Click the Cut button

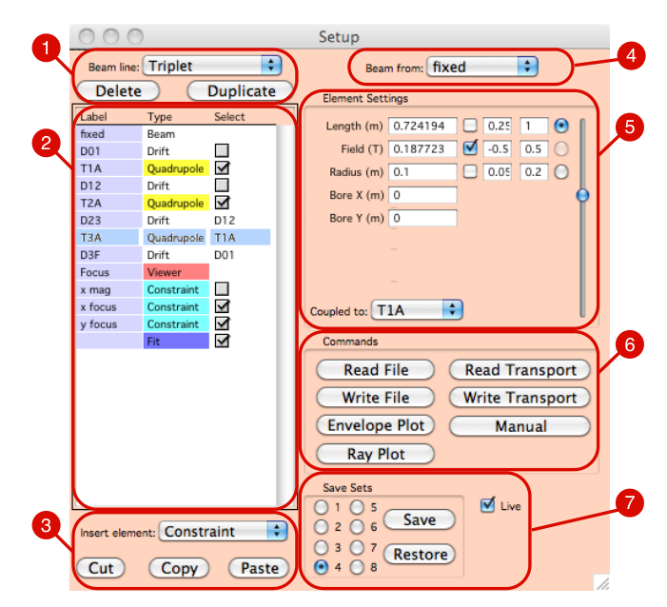coord(101,568)
